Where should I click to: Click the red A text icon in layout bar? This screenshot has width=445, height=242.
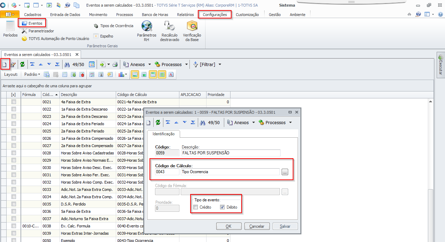(171, 74)
